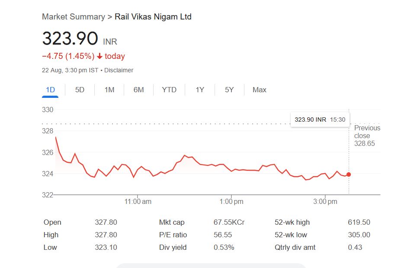Open the 1M chart range
Screen dimensions: 398x268
point(109,90)
